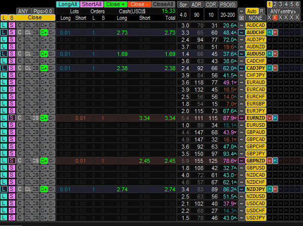Click the CloseAll button

click(163, 4)
